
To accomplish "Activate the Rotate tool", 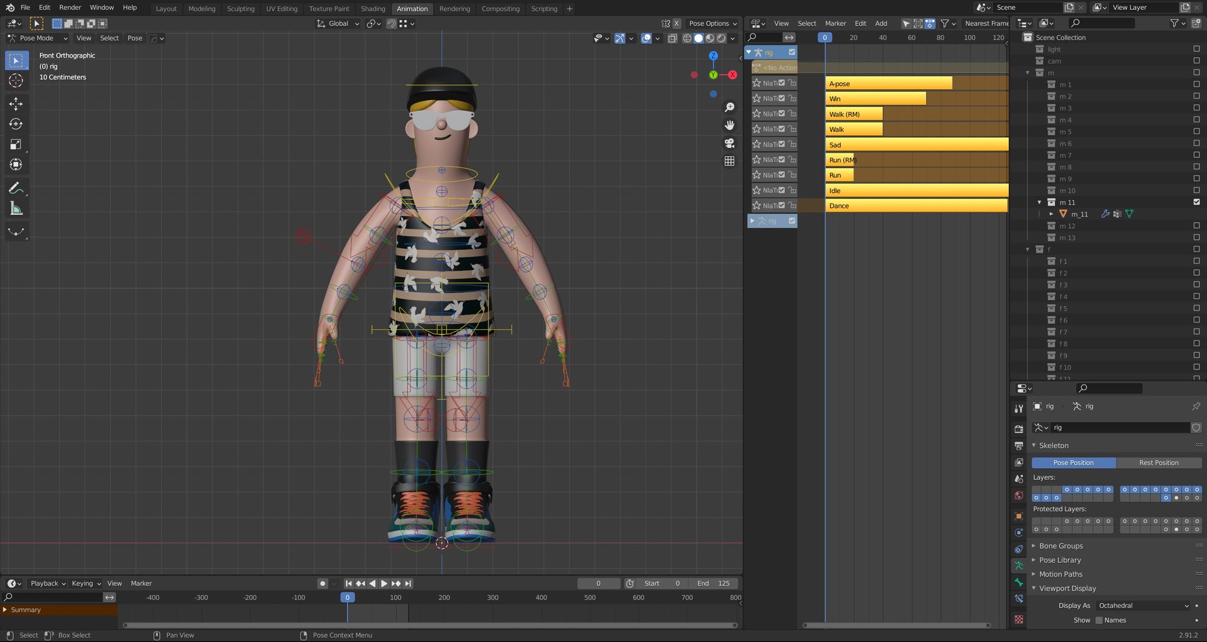I will click(x=16, y=124).
